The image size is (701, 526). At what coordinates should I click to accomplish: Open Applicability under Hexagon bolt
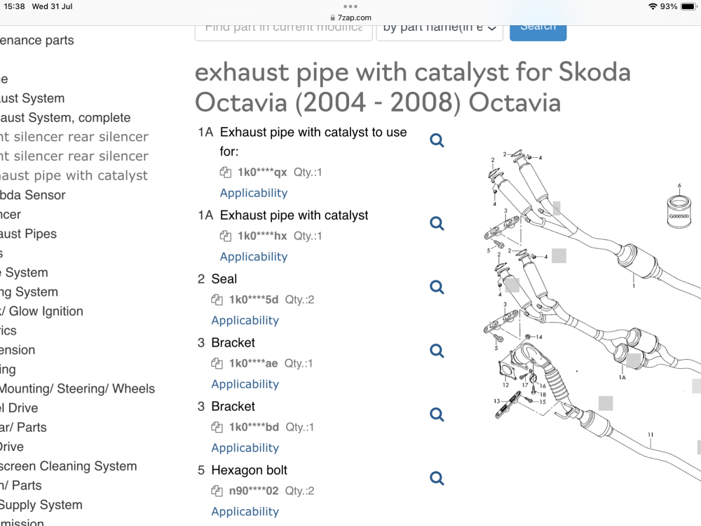245,511
